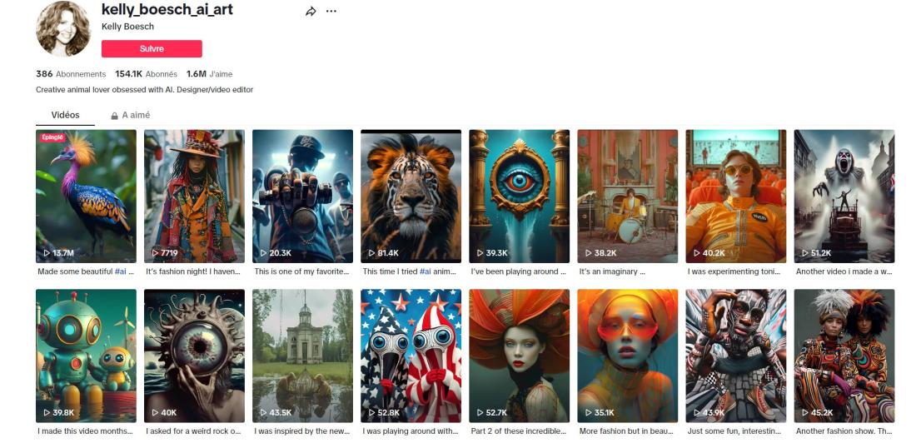Switch to the Vidéos tab
This screenshot has height=443, width=916.
66,115
